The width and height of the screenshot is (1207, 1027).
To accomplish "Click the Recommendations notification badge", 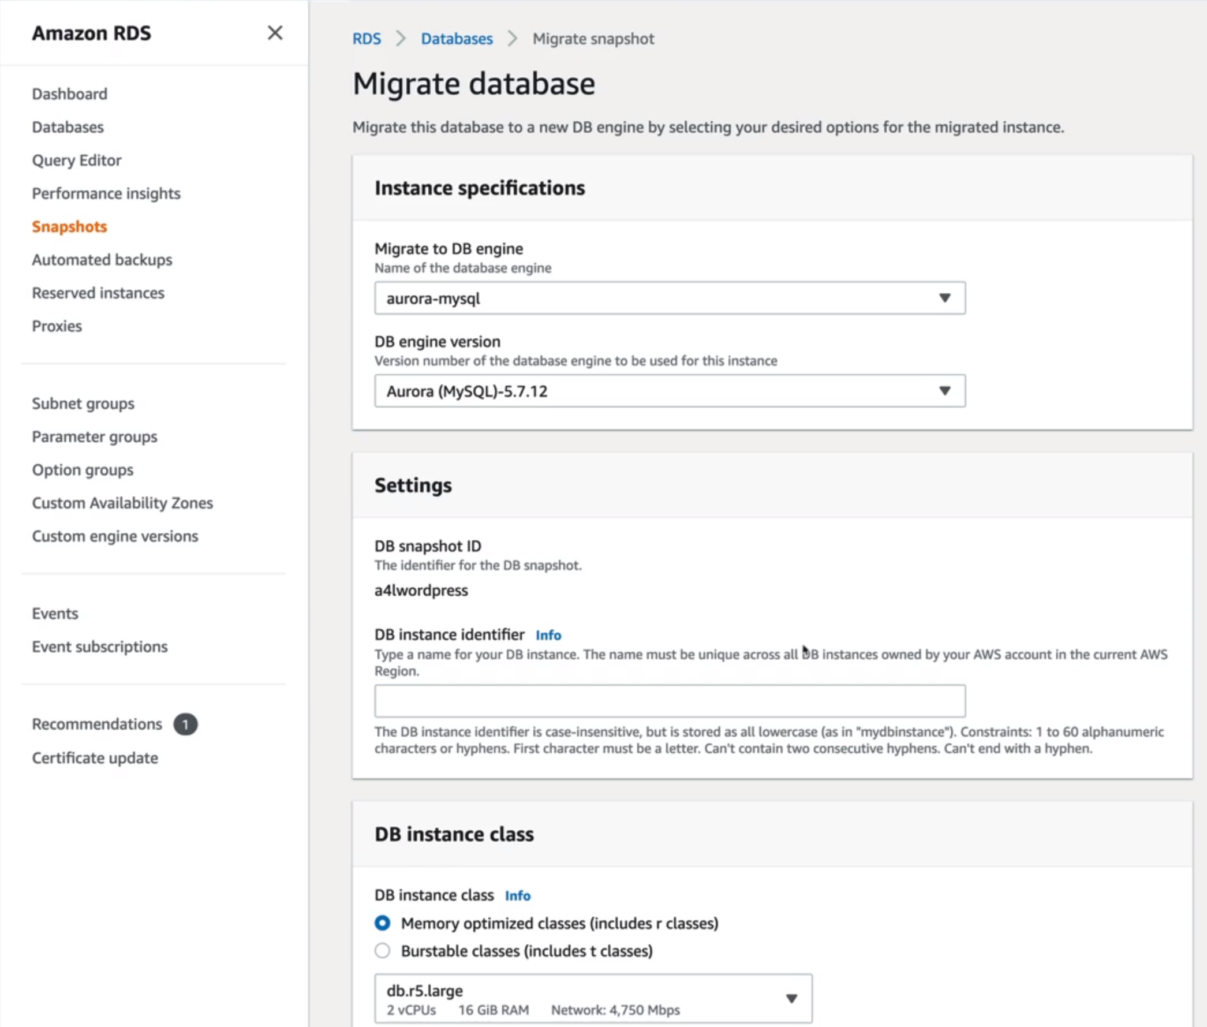I will coord(185,724).
